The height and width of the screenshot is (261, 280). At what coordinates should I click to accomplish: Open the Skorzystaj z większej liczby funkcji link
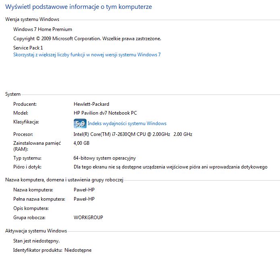click(87, 55)
